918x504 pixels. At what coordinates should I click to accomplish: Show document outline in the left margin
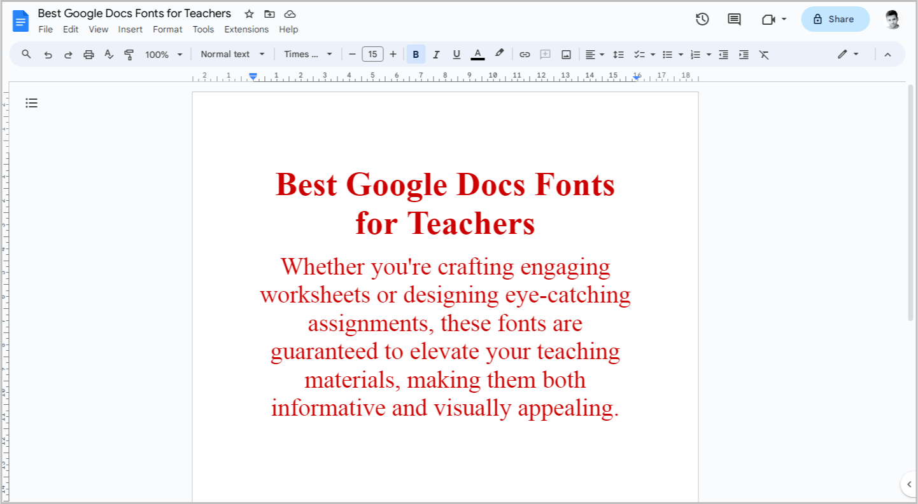[x=31, y=102]
